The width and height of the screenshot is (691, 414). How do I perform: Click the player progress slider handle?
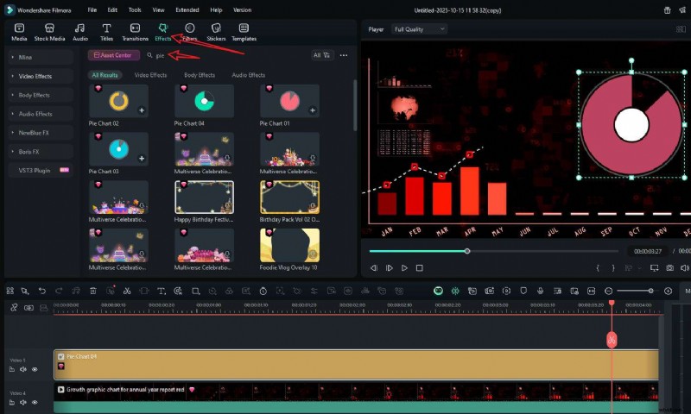pyautogui.click(x=467, y=251)
